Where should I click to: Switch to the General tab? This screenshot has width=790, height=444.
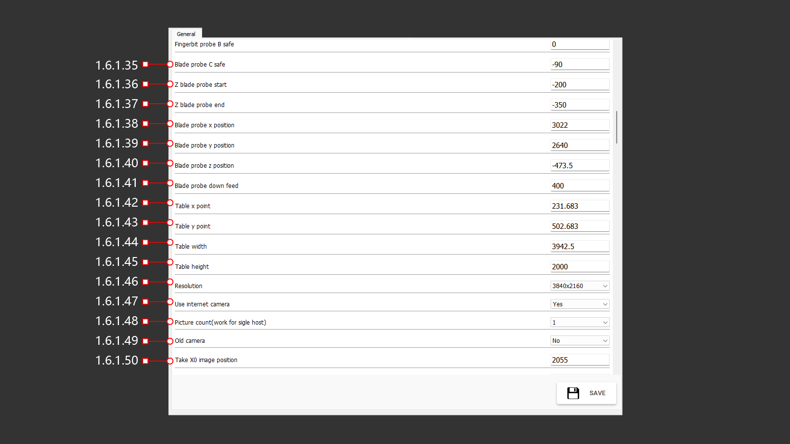point(186,34)
